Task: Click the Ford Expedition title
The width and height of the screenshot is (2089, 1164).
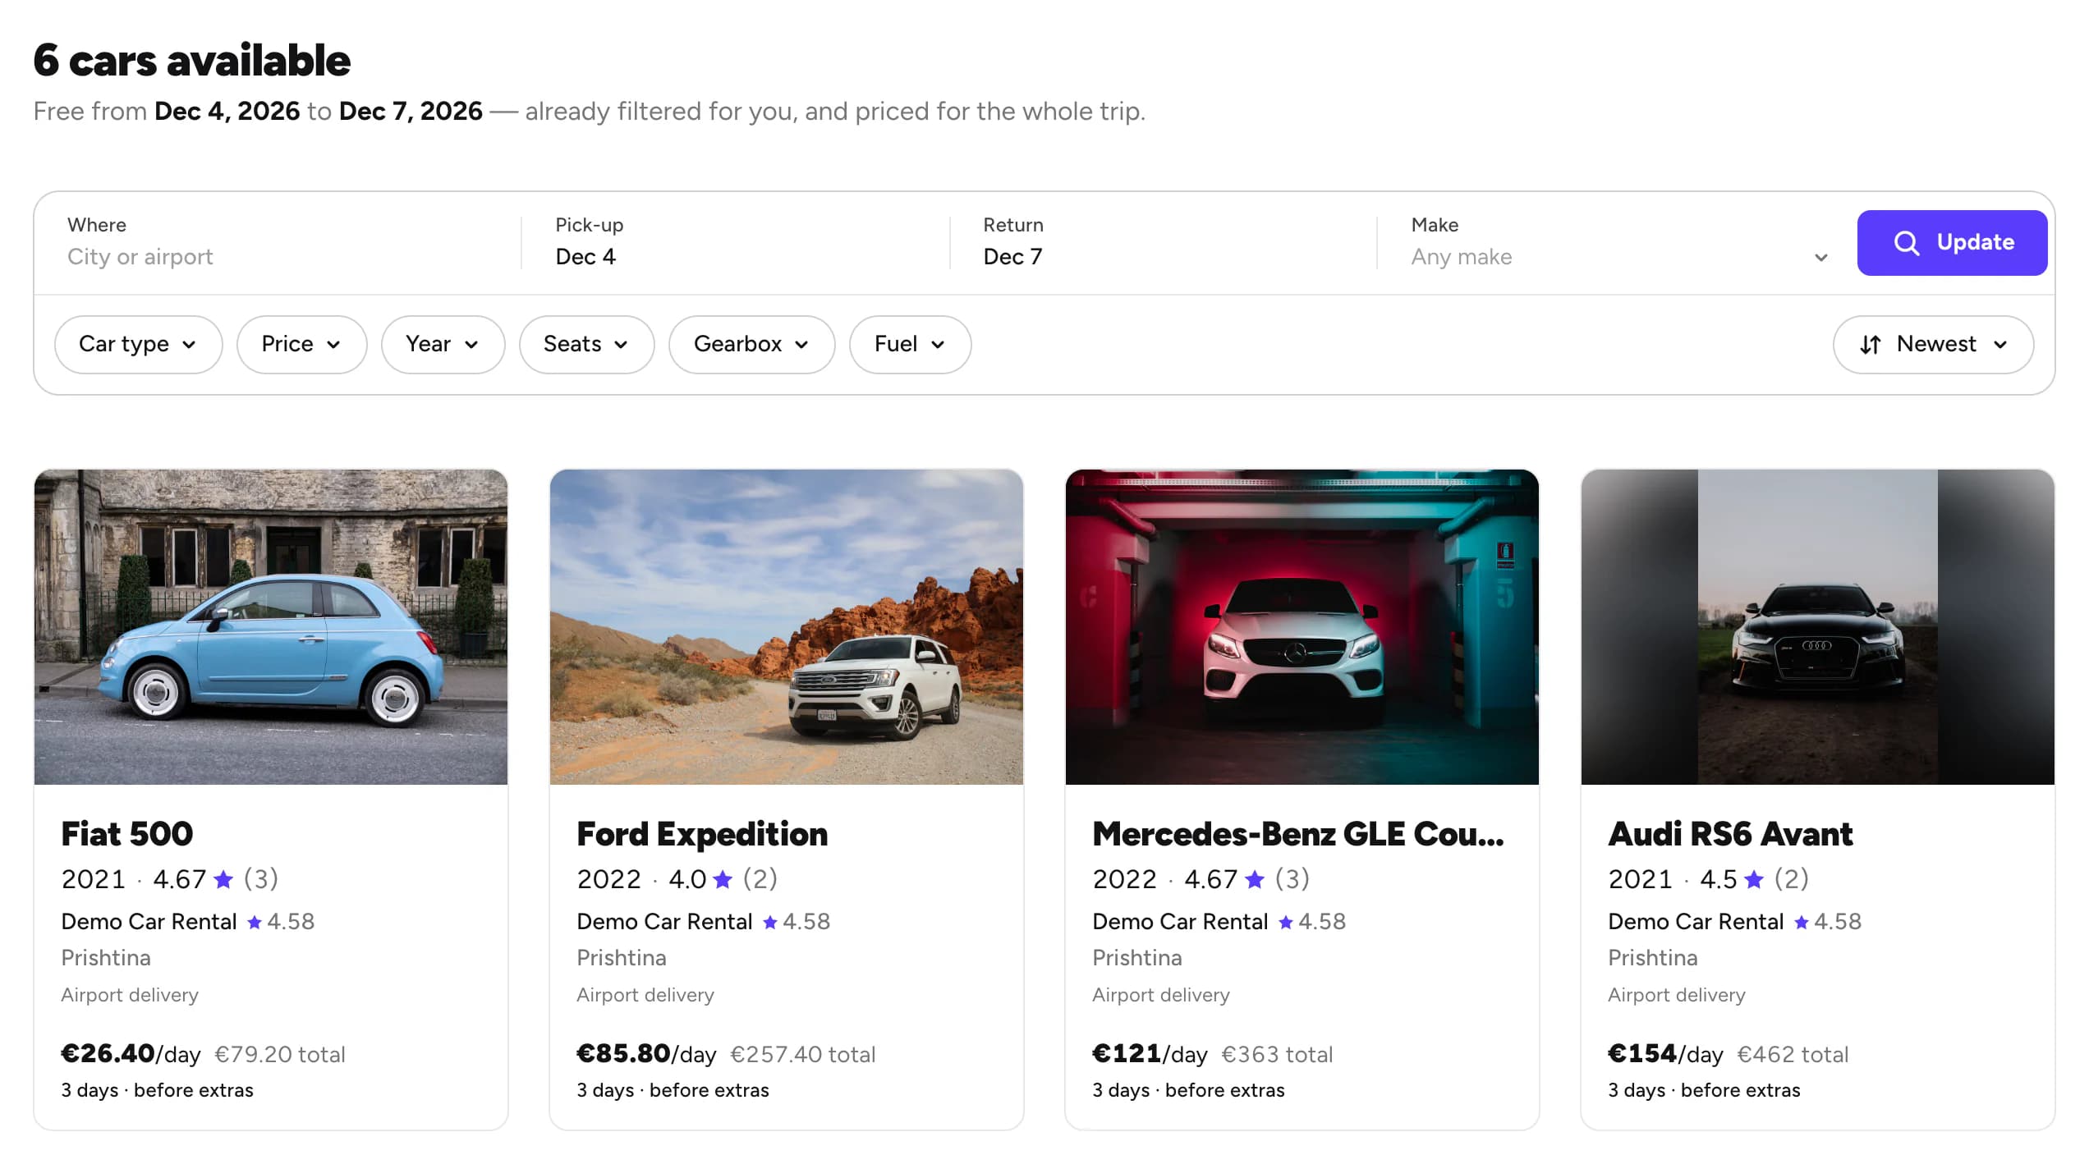Action: tap(702, 834)
